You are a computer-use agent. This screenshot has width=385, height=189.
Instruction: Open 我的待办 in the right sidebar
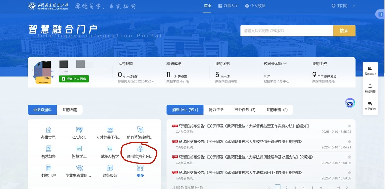370,69
